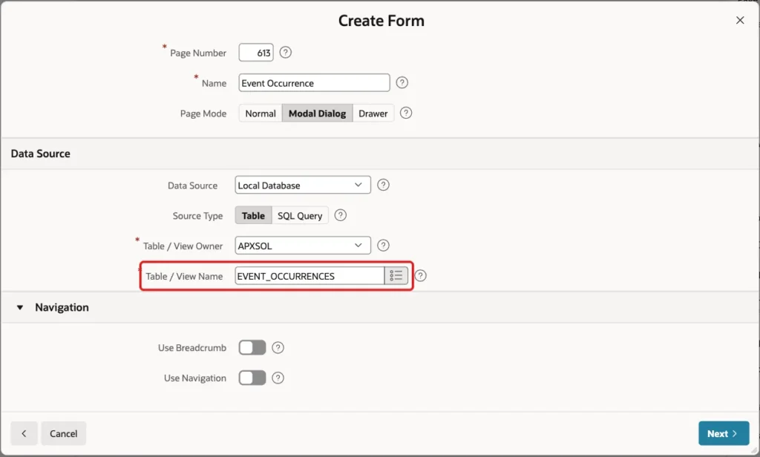Screen dimensions: 760x457
Task: Select Normal page mode
Action: [x=261, y=114]
